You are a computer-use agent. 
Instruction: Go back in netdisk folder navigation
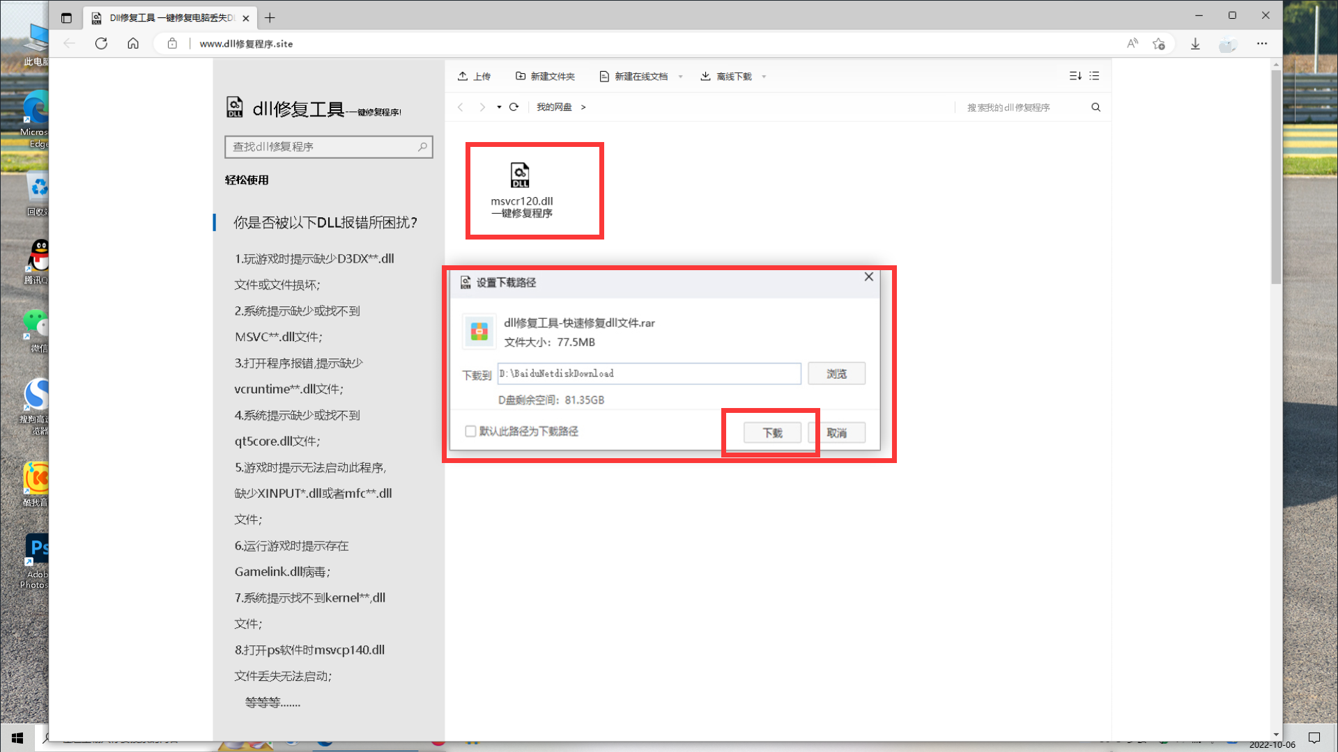[x=460, y=107]
